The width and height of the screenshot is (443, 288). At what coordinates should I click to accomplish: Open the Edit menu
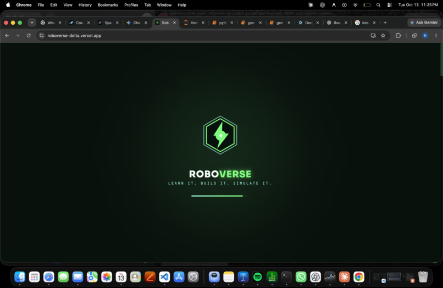(x=54, y=5)
